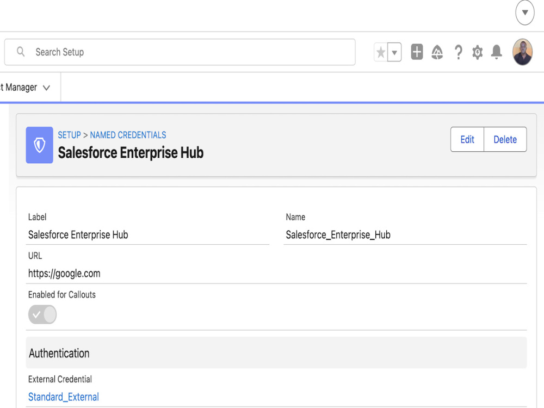Viewport: 544px width, 408px height.
Task: Open Help question mark icon
Action: 458,52
